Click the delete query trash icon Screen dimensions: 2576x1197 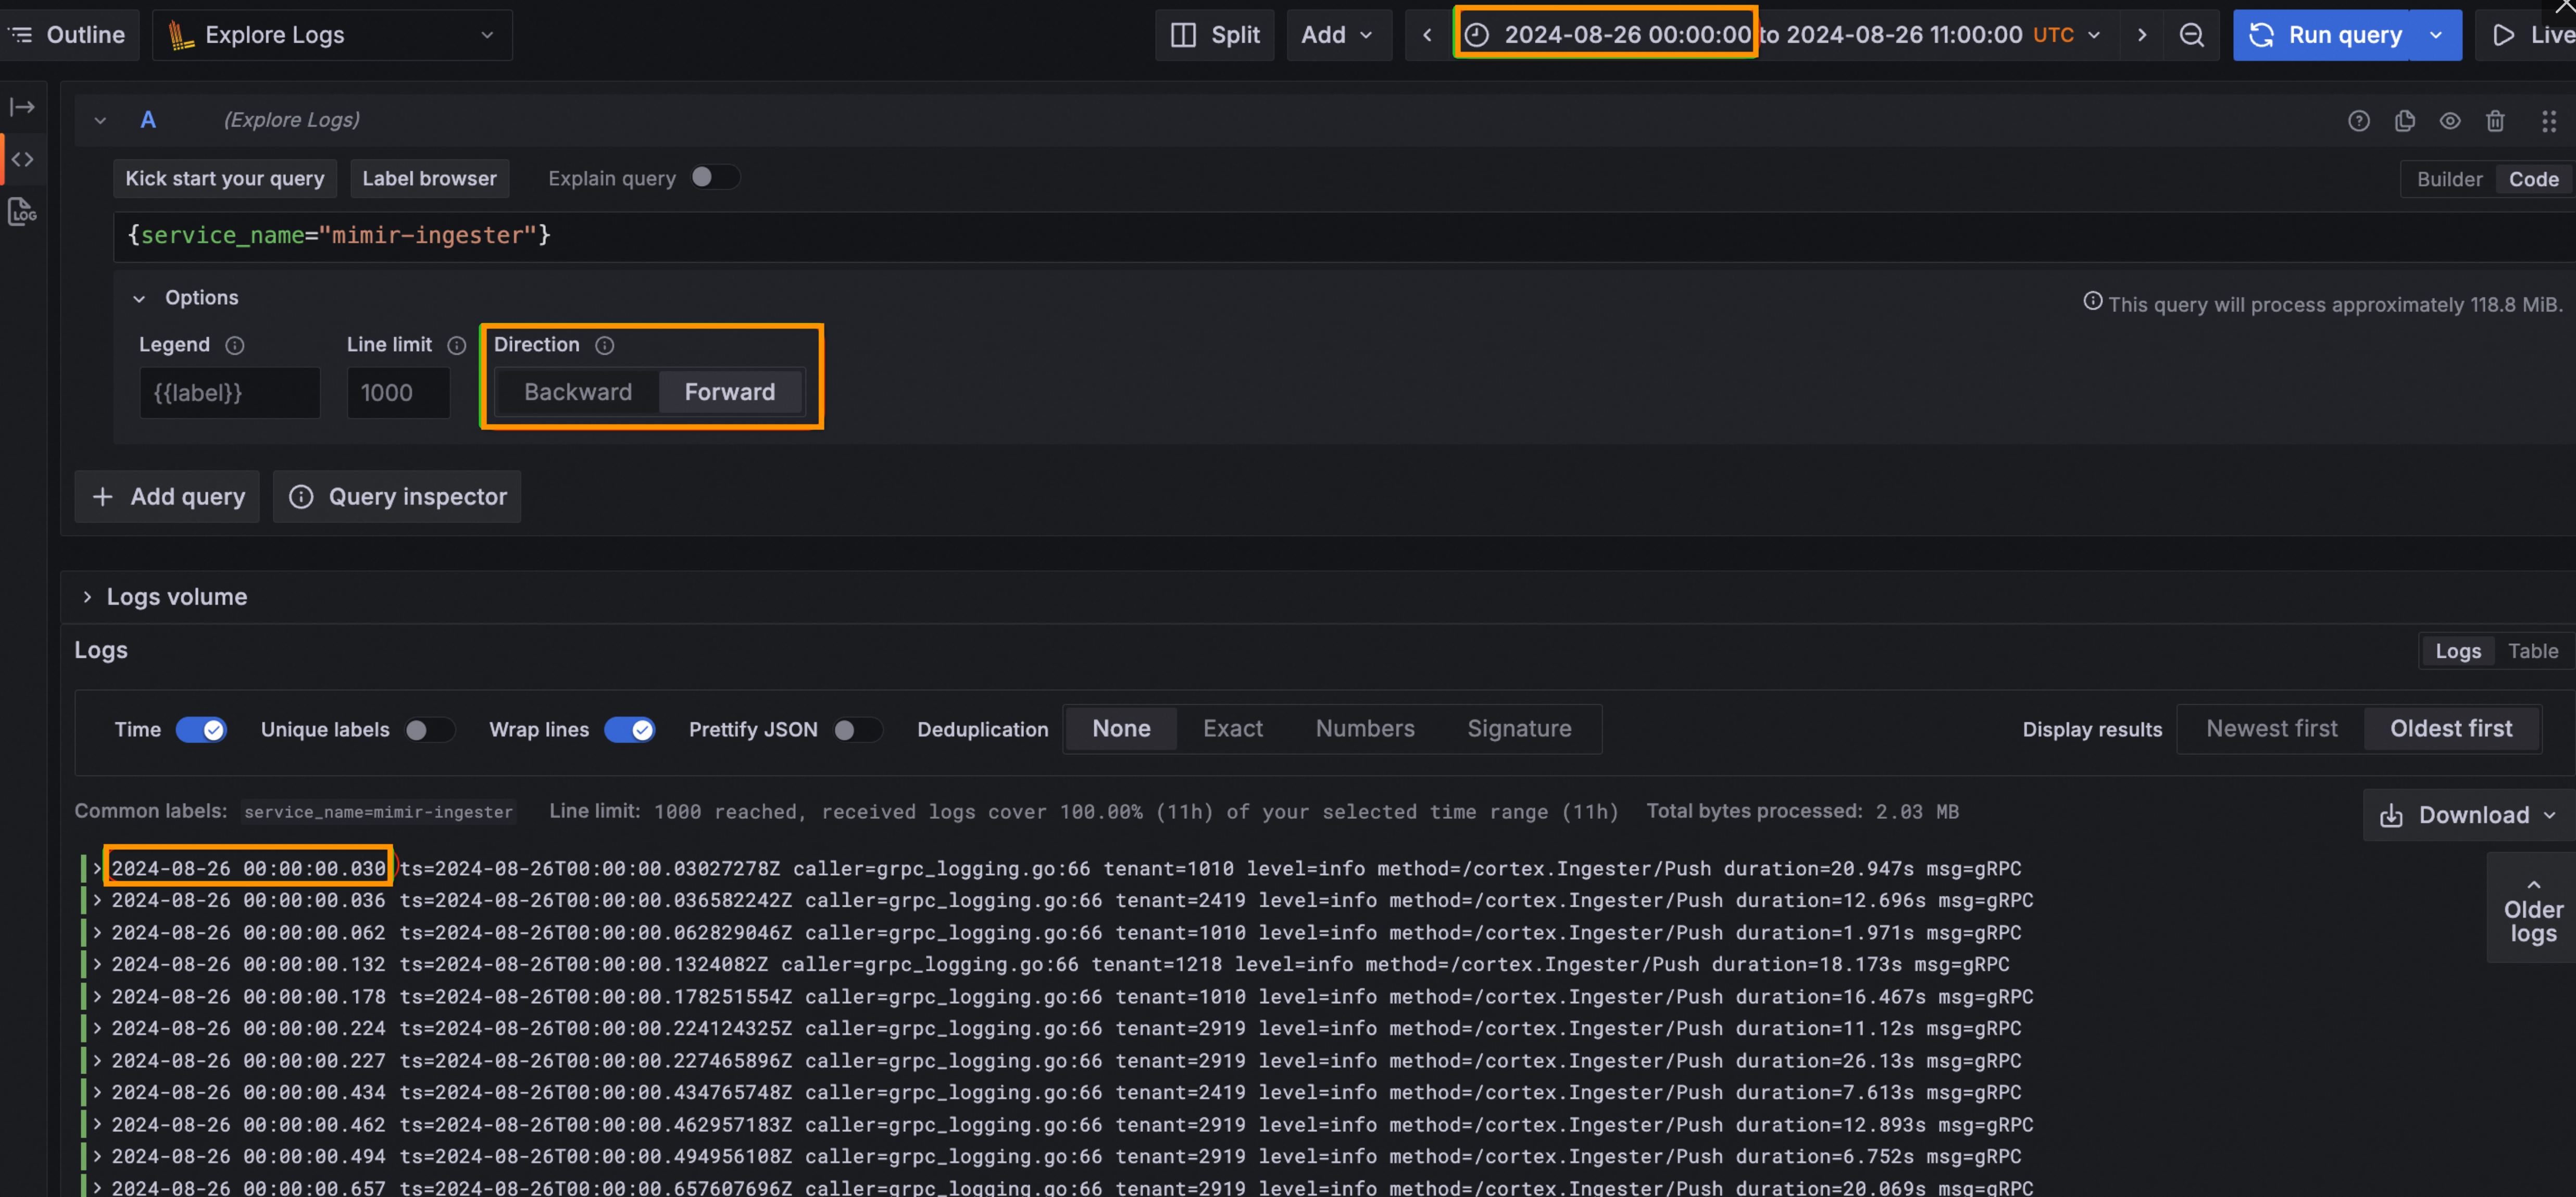[2495, 121]
